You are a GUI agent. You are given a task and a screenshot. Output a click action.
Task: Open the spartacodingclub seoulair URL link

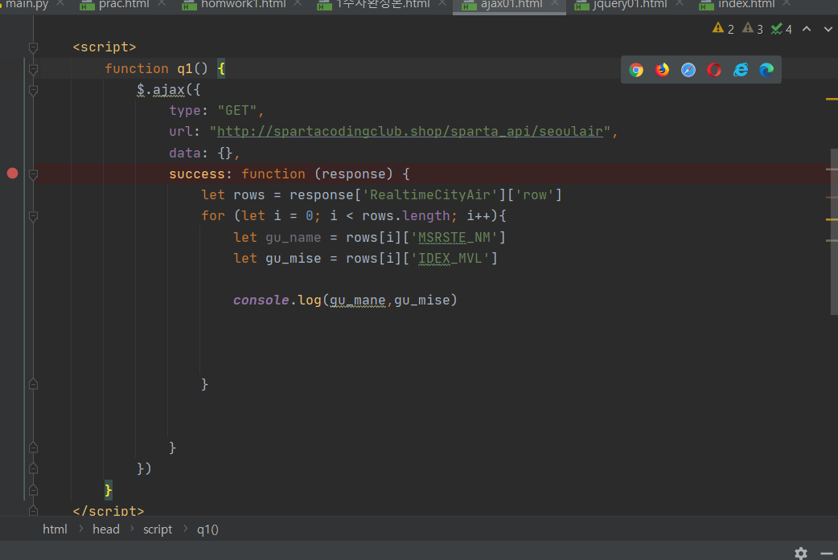[410, 131]
